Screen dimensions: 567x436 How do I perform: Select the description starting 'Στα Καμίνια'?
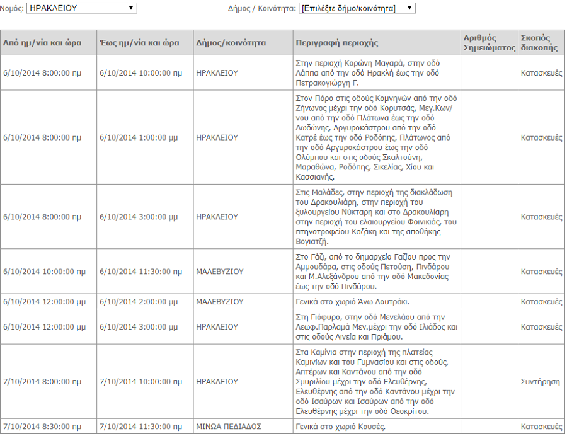pos(376,382)
